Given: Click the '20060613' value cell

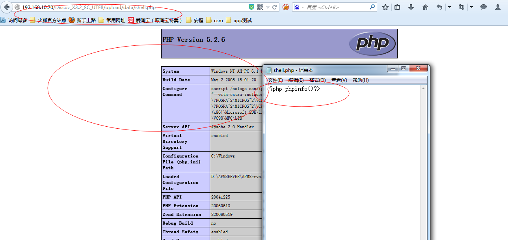Looking at the screenshot, I should click(221, 206).
